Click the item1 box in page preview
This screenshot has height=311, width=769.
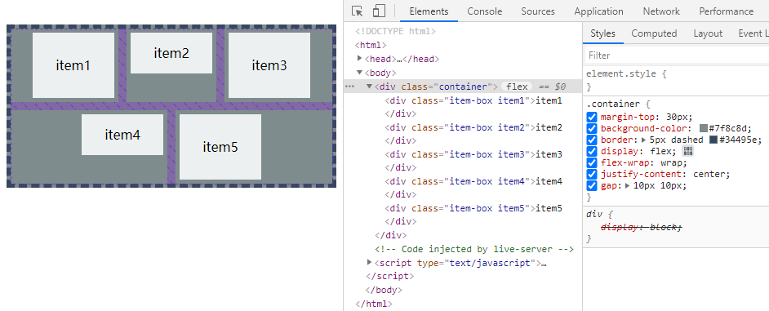(x=73, y=65)
